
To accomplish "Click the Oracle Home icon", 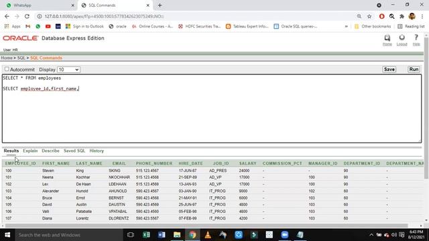I will (x=387, y=37).
